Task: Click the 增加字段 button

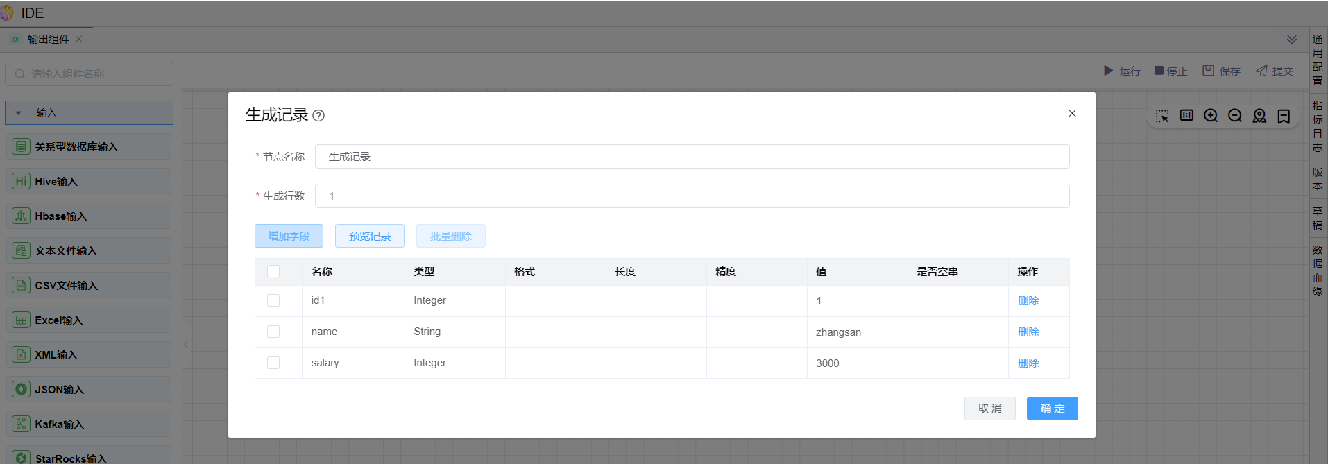Action: coord(289,236)
